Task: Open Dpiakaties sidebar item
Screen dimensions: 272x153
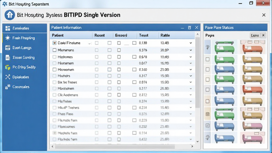Action: click(25, 77)
